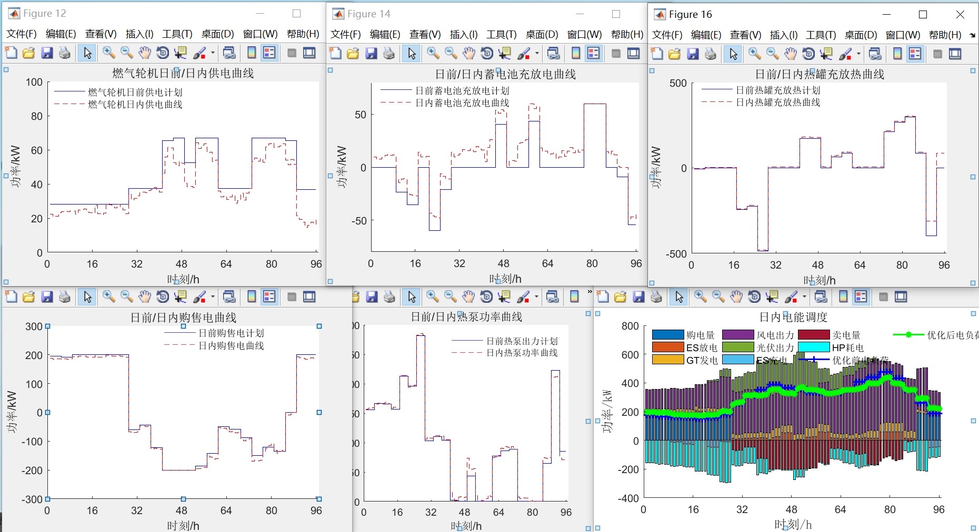Expand Brush dropdown arrow in Figure 14
The width and height of the screenshot is (979, 532).
click(x=536, y=53)
